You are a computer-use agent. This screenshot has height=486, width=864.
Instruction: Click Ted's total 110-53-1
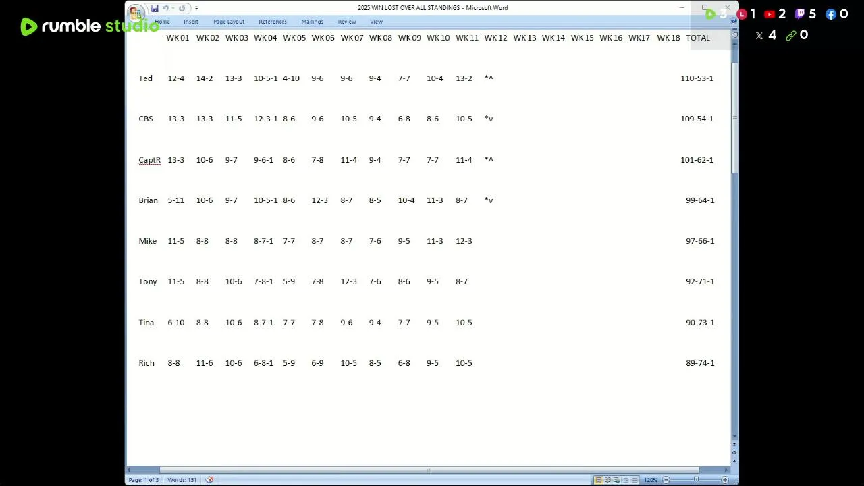(x=697, y=78)
